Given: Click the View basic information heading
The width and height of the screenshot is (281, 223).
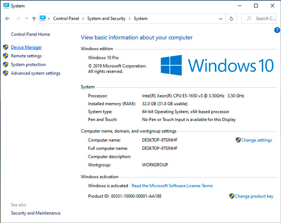Looking at the screenshot, I should [x=137, y=37].
